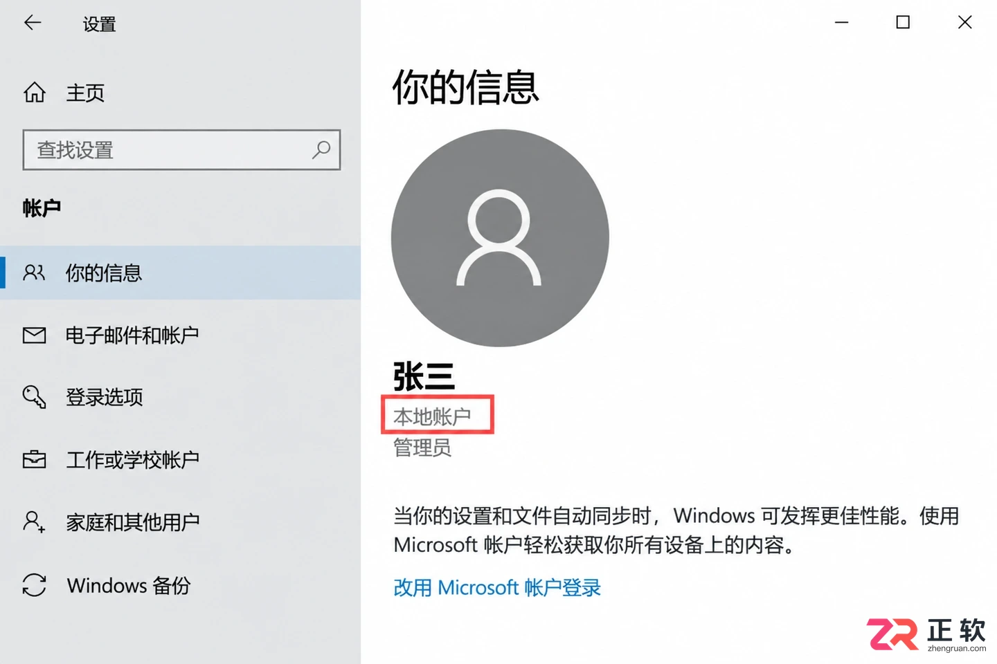Click 改用 Microsoft 帐户登录 link
This screenshot has height=664, width=997.
click(497, 588)
